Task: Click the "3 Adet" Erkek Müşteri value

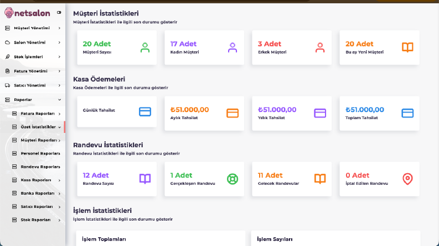Action: pos(270,44)
